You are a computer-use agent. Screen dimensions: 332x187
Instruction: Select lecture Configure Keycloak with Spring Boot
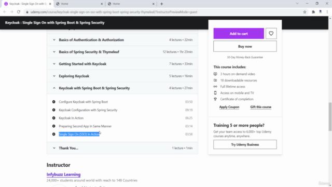click(83, 102)
